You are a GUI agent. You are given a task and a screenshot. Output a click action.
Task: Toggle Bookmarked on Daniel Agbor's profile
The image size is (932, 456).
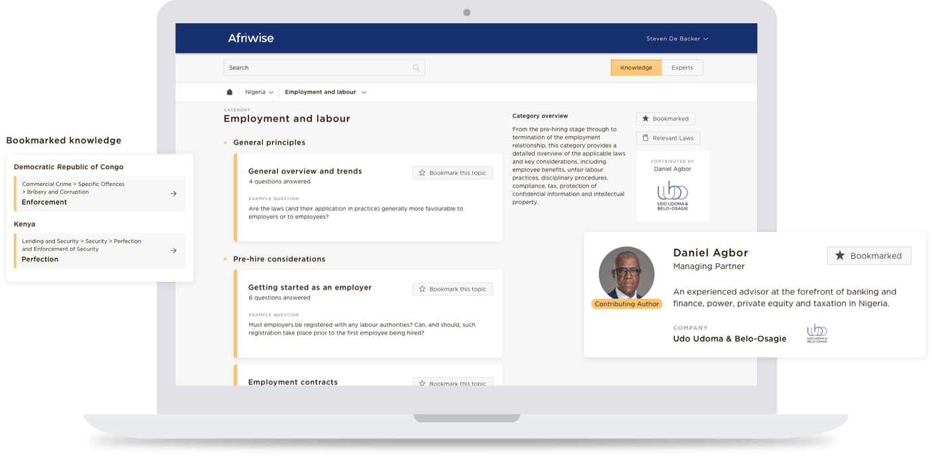pyautogui.click(x=869, y=256)
